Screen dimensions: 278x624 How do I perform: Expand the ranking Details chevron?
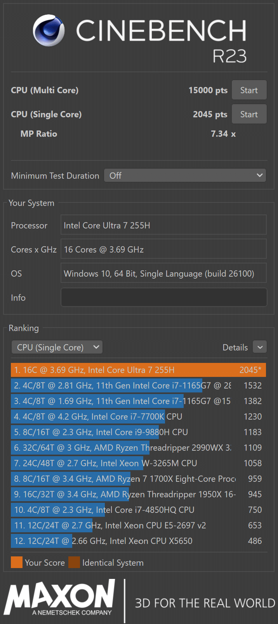point(260,347)
